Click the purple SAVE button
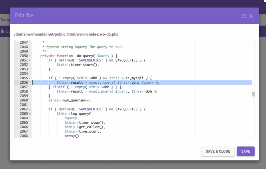Viewport: 266px width, 169px height. pyautogui.click(x=245, y=151)
